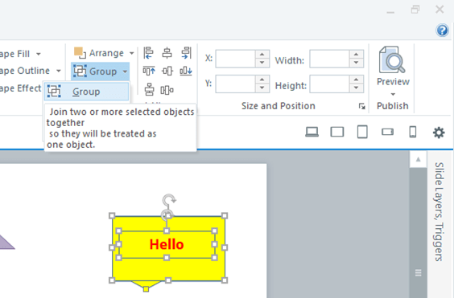Viewport: 454px width, 298px height.
Task: Switch to phone portrait view
Action: point(413,132)
